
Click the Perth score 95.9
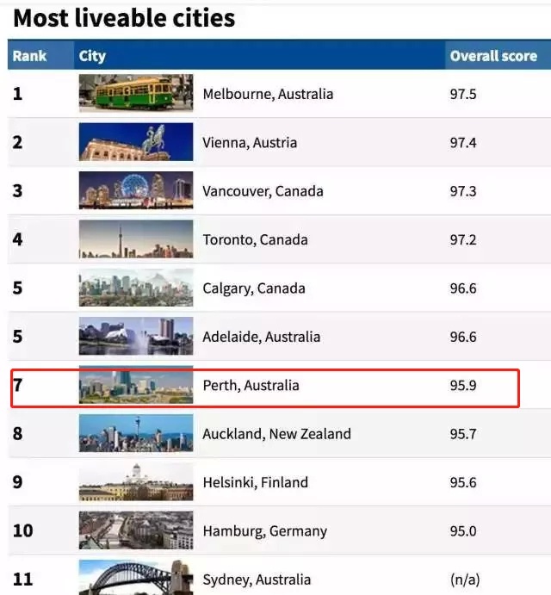pos(463,386)
